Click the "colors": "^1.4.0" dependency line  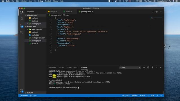click(x=67, y=45)
